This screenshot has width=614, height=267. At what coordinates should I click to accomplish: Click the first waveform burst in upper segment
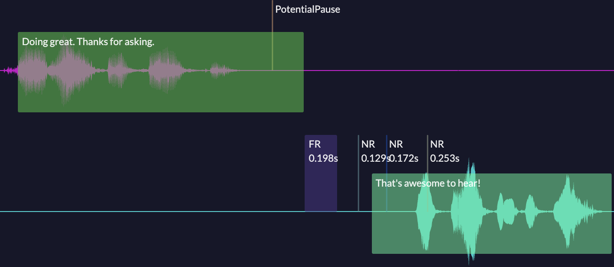click(x=33, y=71)
